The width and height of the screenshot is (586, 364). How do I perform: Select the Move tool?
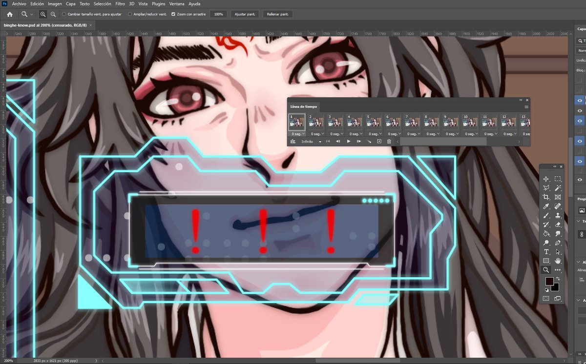[x=546, y=179]
